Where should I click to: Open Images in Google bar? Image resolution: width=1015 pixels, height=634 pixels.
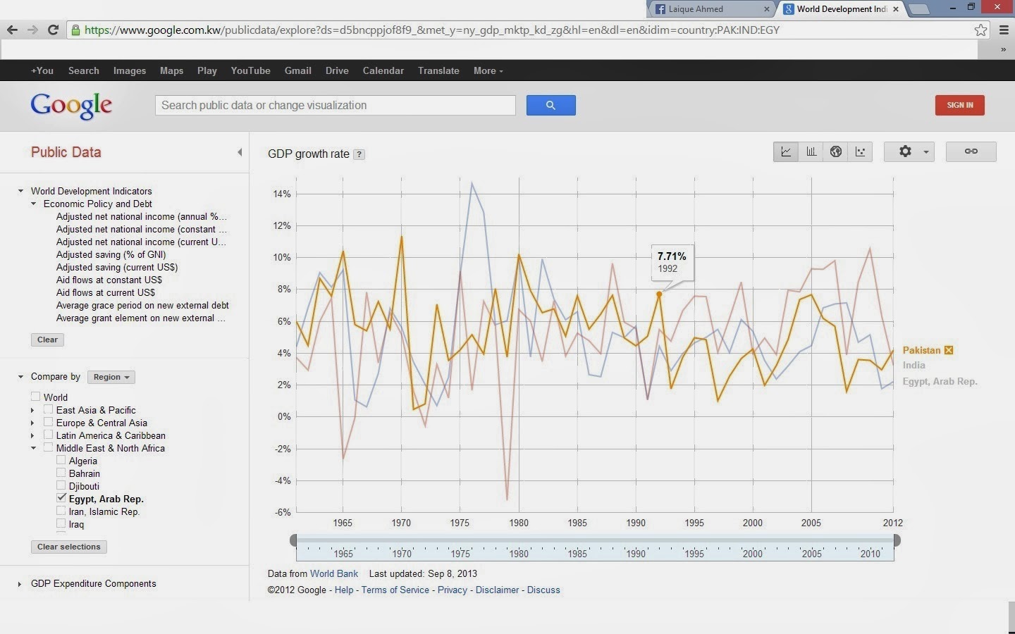[x=130, y=70]
